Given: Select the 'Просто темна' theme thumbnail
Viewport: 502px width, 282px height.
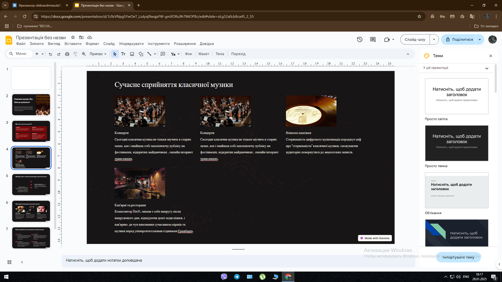Looking at the screenshot, I should pyautogui.click(x=457, y=143).
